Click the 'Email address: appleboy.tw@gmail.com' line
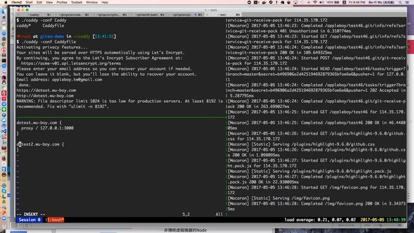The height and width of the screenshot is (233, 414). click(59, 80)
